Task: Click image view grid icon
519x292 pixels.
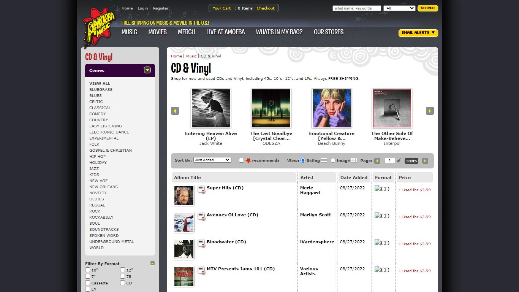Action: point(354,160)
